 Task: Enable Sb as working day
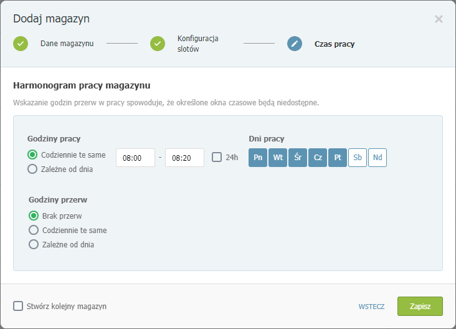(358, 158)
